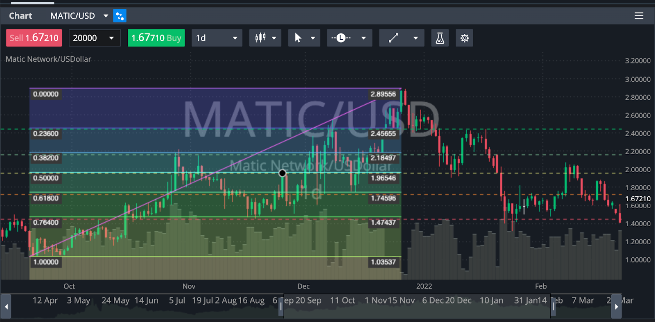The height and width of the screenshot is (322, 655).
Task: Click the 1.96546 Fibonacci price label
Action: click(384, 178)
